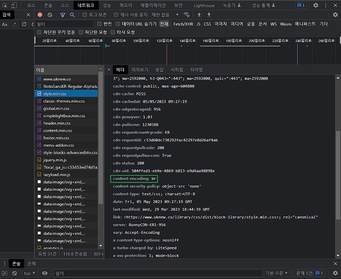Toggle the device toolbar icon
Image resolution: width=341 pixels, height=279 pixels.
click(x=14, y=5)
